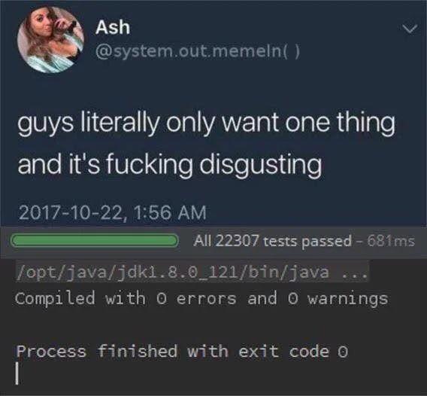Click the "Process finished with exit code 0" line
Screen dimensions: 427x396
pos(182,351)
